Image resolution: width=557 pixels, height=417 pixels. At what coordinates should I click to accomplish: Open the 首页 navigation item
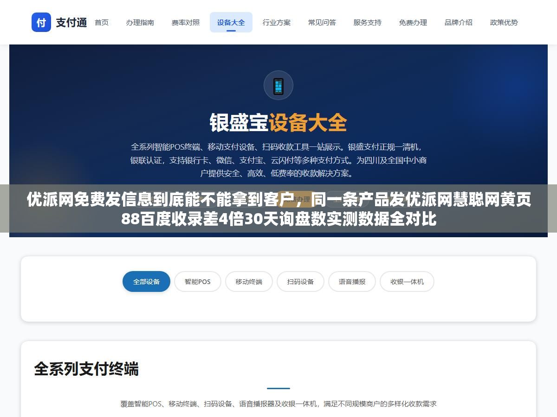pyautogui.click(x=102, y=22)
